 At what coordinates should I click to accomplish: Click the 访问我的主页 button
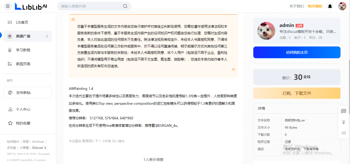pos(297,52)
